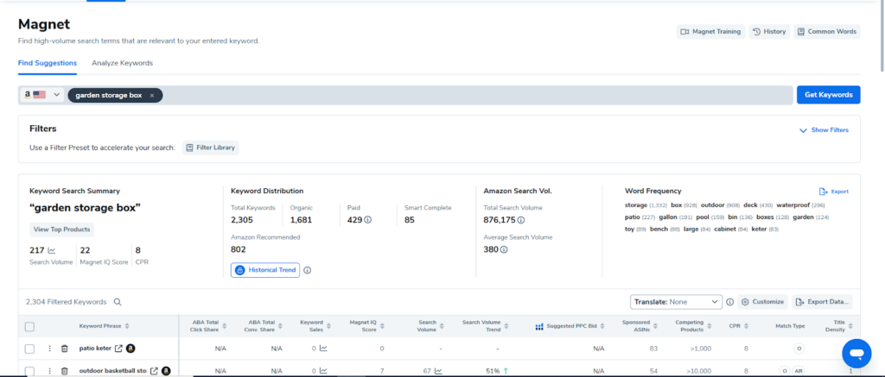Open row options menu for patio keter

pos(49,349)
